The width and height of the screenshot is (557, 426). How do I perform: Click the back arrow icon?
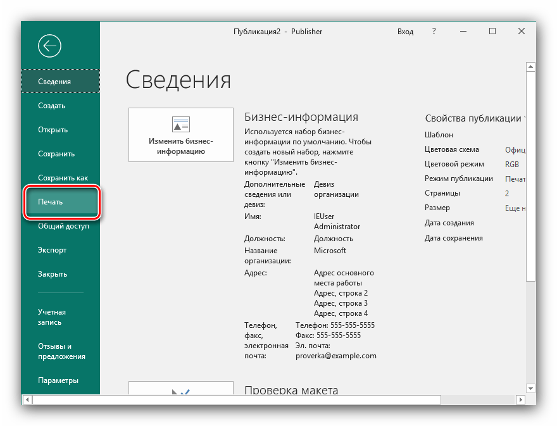49,46
